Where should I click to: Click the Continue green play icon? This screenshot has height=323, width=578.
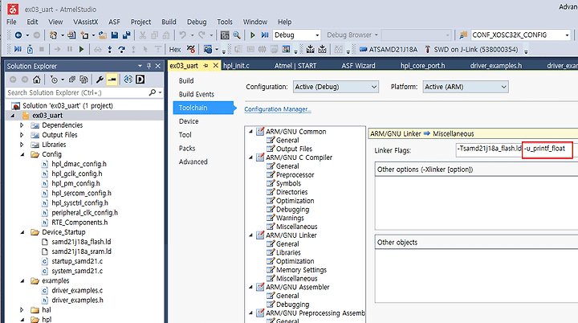(x=81, y=49)
